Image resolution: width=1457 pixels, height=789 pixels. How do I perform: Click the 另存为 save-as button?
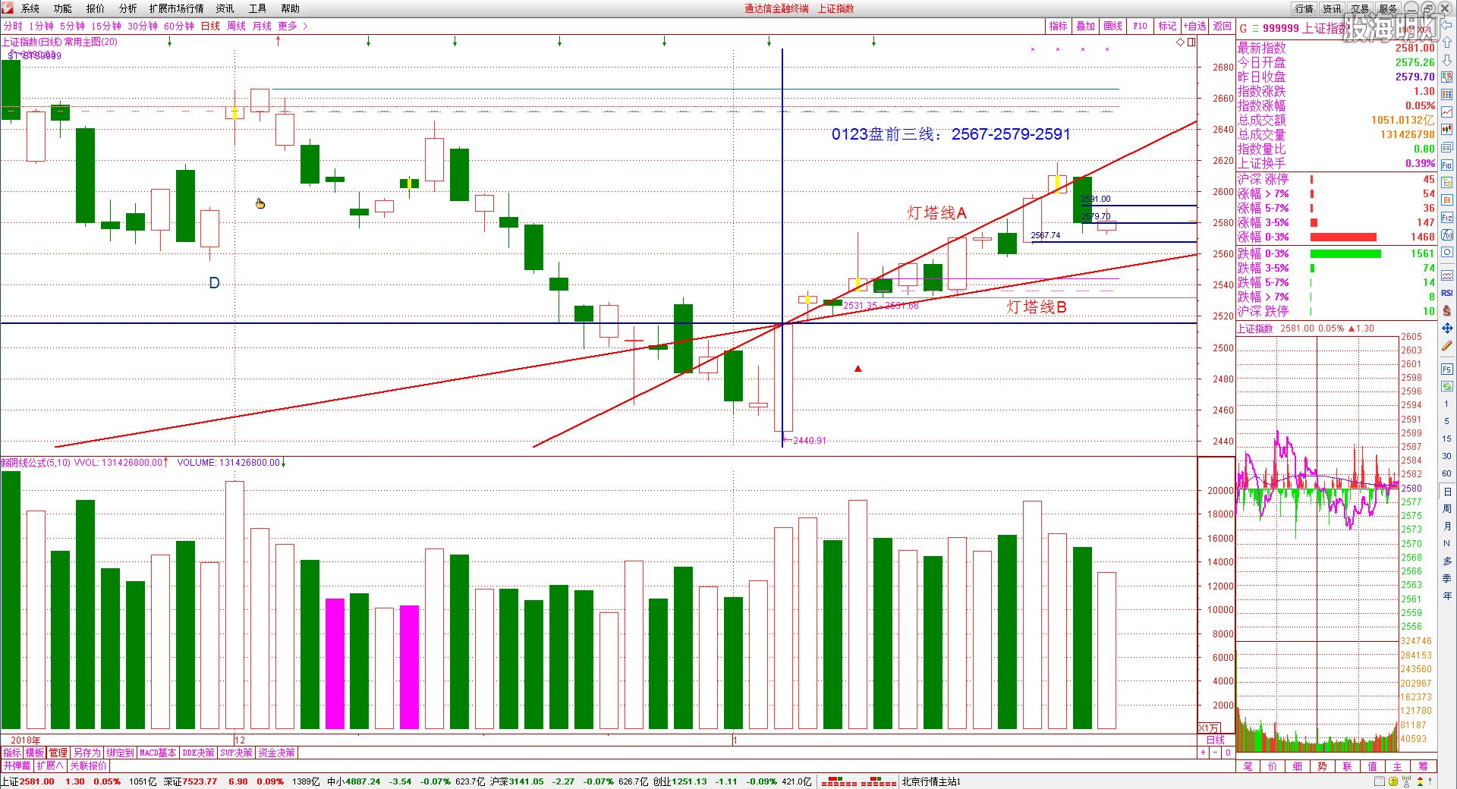pos(87,753)
